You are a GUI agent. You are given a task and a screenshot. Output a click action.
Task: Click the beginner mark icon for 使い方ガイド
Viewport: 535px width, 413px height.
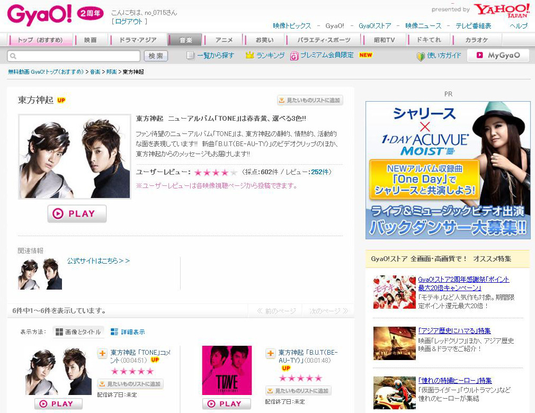(421, 56)
